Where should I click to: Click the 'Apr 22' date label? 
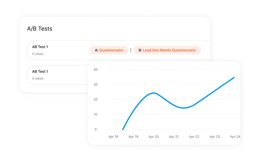point(194,136)
